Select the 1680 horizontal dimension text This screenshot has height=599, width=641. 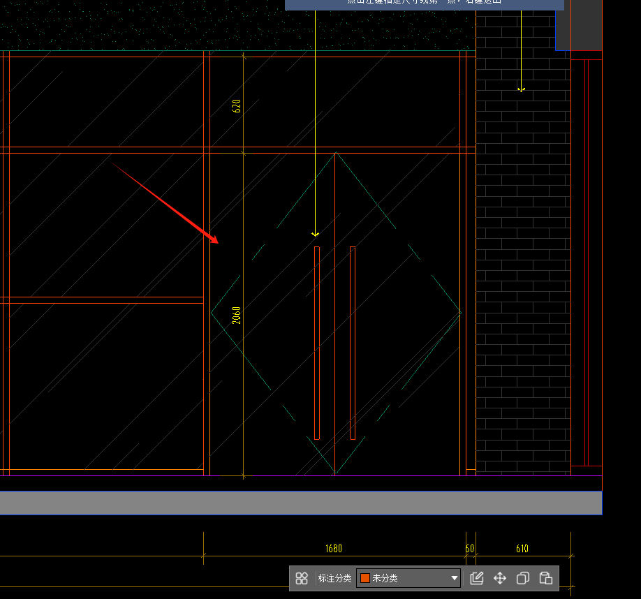pyautogui.click(x=334, y=548)
